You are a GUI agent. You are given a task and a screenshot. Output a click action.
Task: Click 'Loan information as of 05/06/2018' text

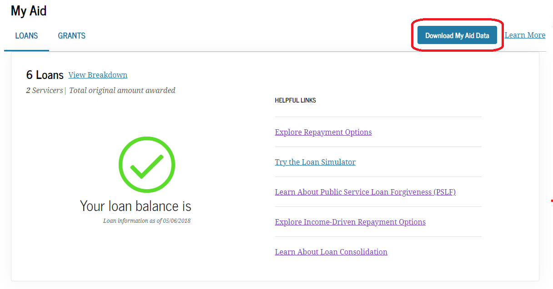click(x=147, y=221)
